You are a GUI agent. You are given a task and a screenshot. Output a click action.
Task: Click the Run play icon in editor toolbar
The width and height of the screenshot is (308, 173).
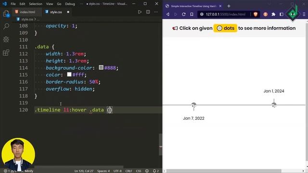click(x=140, y=12)
